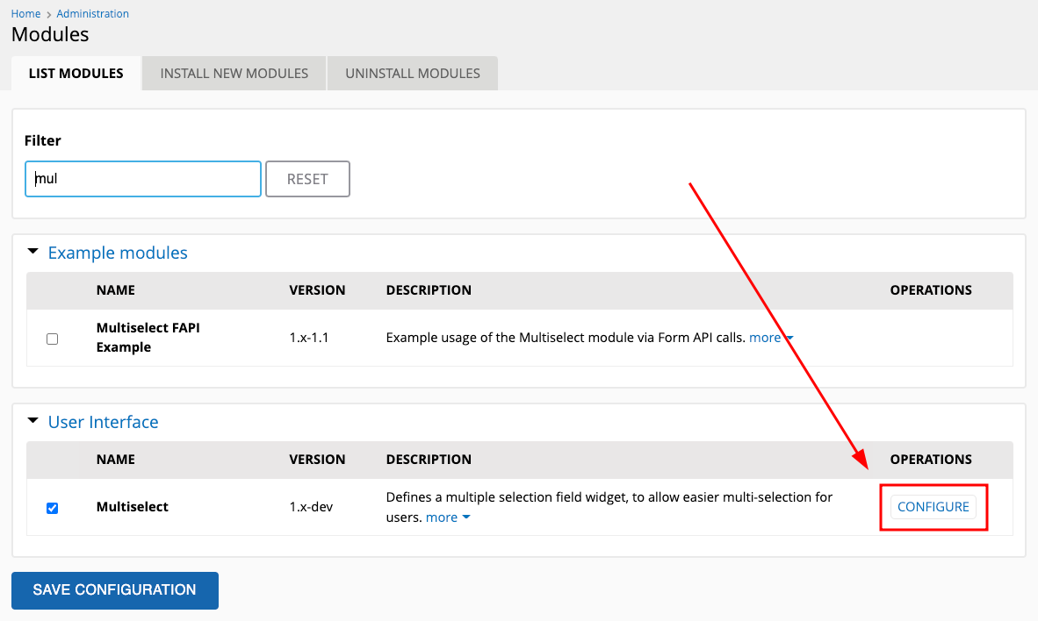Enable the Multiselect FAPI Example module checkbox
The image size is (1038, 621).
coord(52,338)
